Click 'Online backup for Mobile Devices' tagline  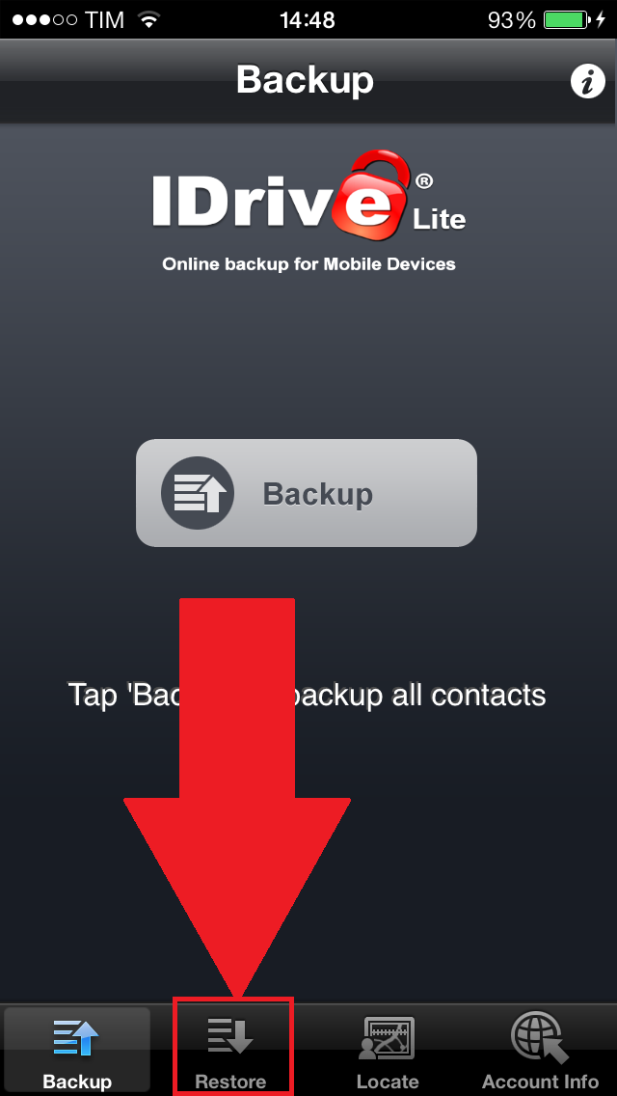(308, 264)
